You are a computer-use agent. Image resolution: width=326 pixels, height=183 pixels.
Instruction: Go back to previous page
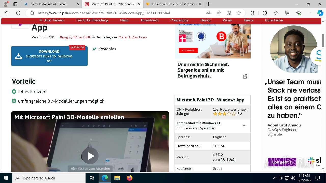point(7,13)
